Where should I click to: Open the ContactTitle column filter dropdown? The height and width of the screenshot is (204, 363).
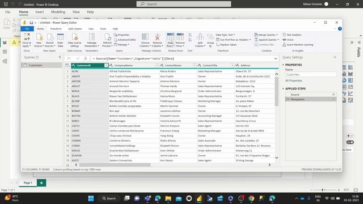[x=232, y=66]
